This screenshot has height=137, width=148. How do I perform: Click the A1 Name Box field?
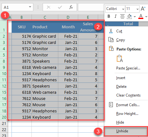pyautogui.click(x=17, y=7)
